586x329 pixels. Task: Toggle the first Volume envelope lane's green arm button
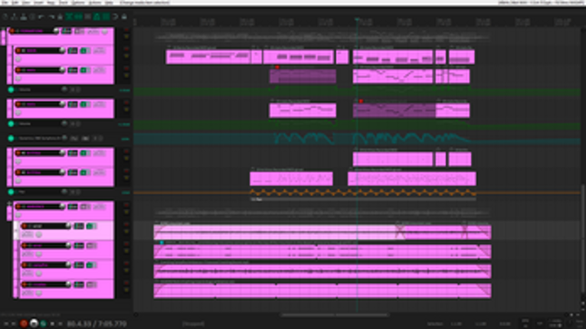click(x=11, y=90)
